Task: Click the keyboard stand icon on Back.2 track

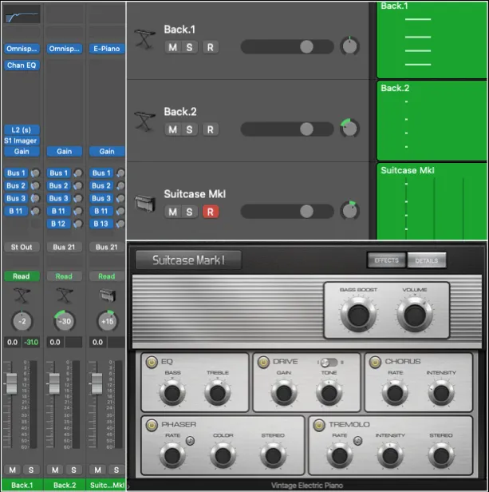Action: click(144, 121)
